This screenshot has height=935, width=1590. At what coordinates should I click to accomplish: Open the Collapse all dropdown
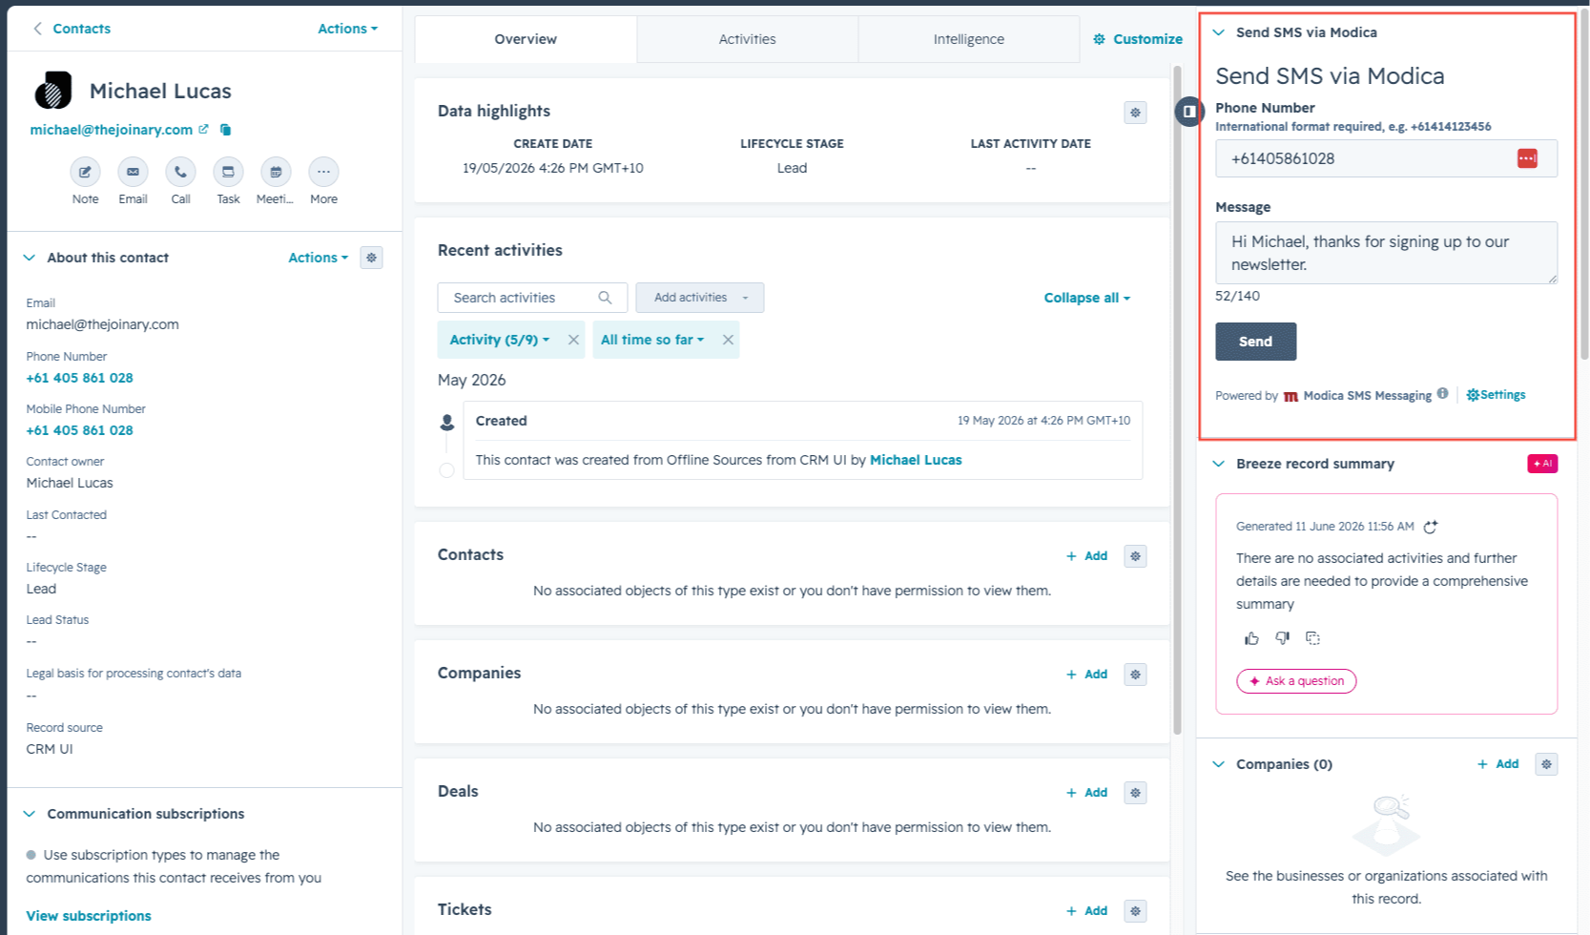1087,298
